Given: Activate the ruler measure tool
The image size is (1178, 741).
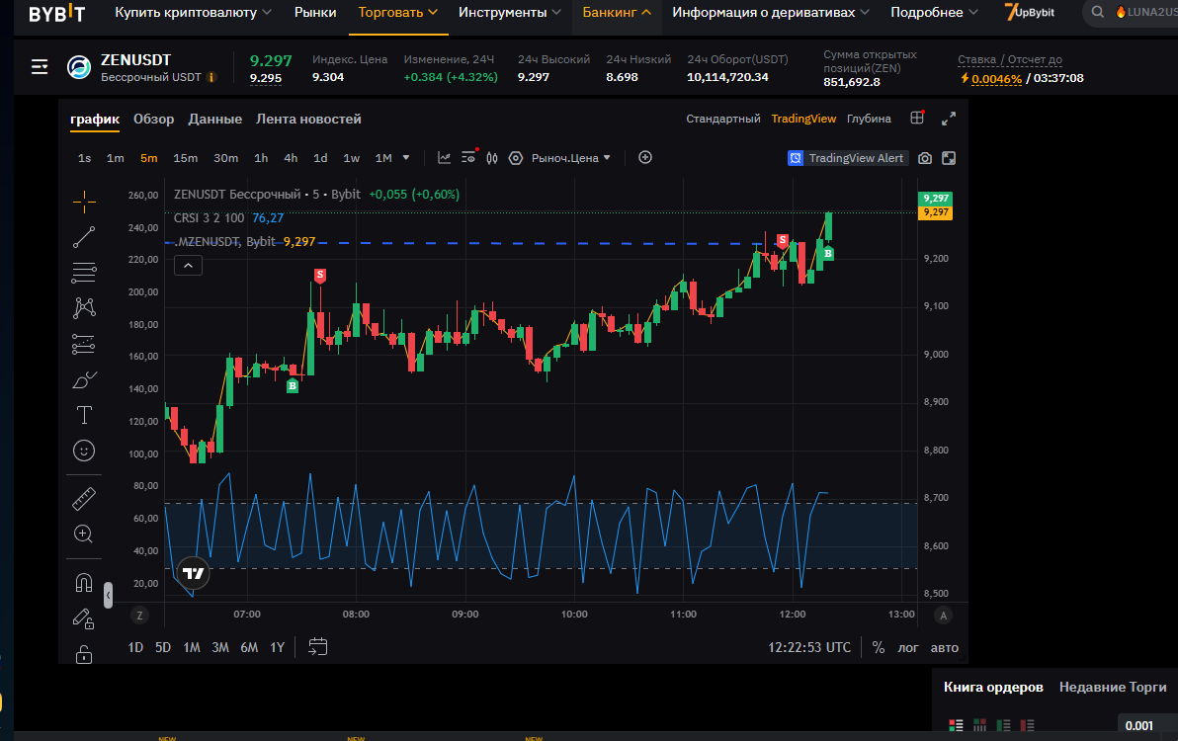Looking at the screenshot, I should (x=84, y=499).
